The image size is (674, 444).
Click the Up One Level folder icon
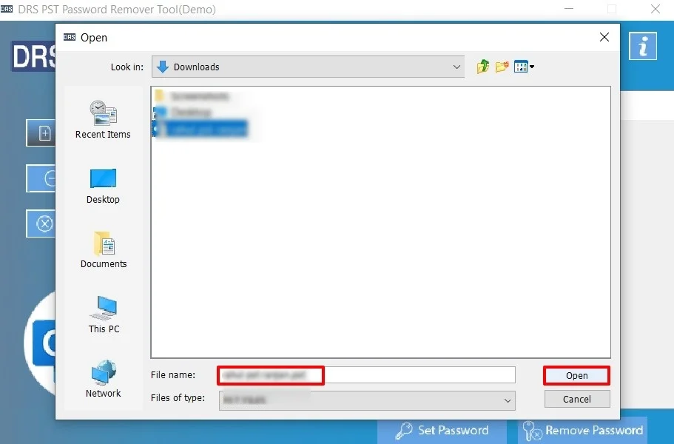(x=482, y=66)
